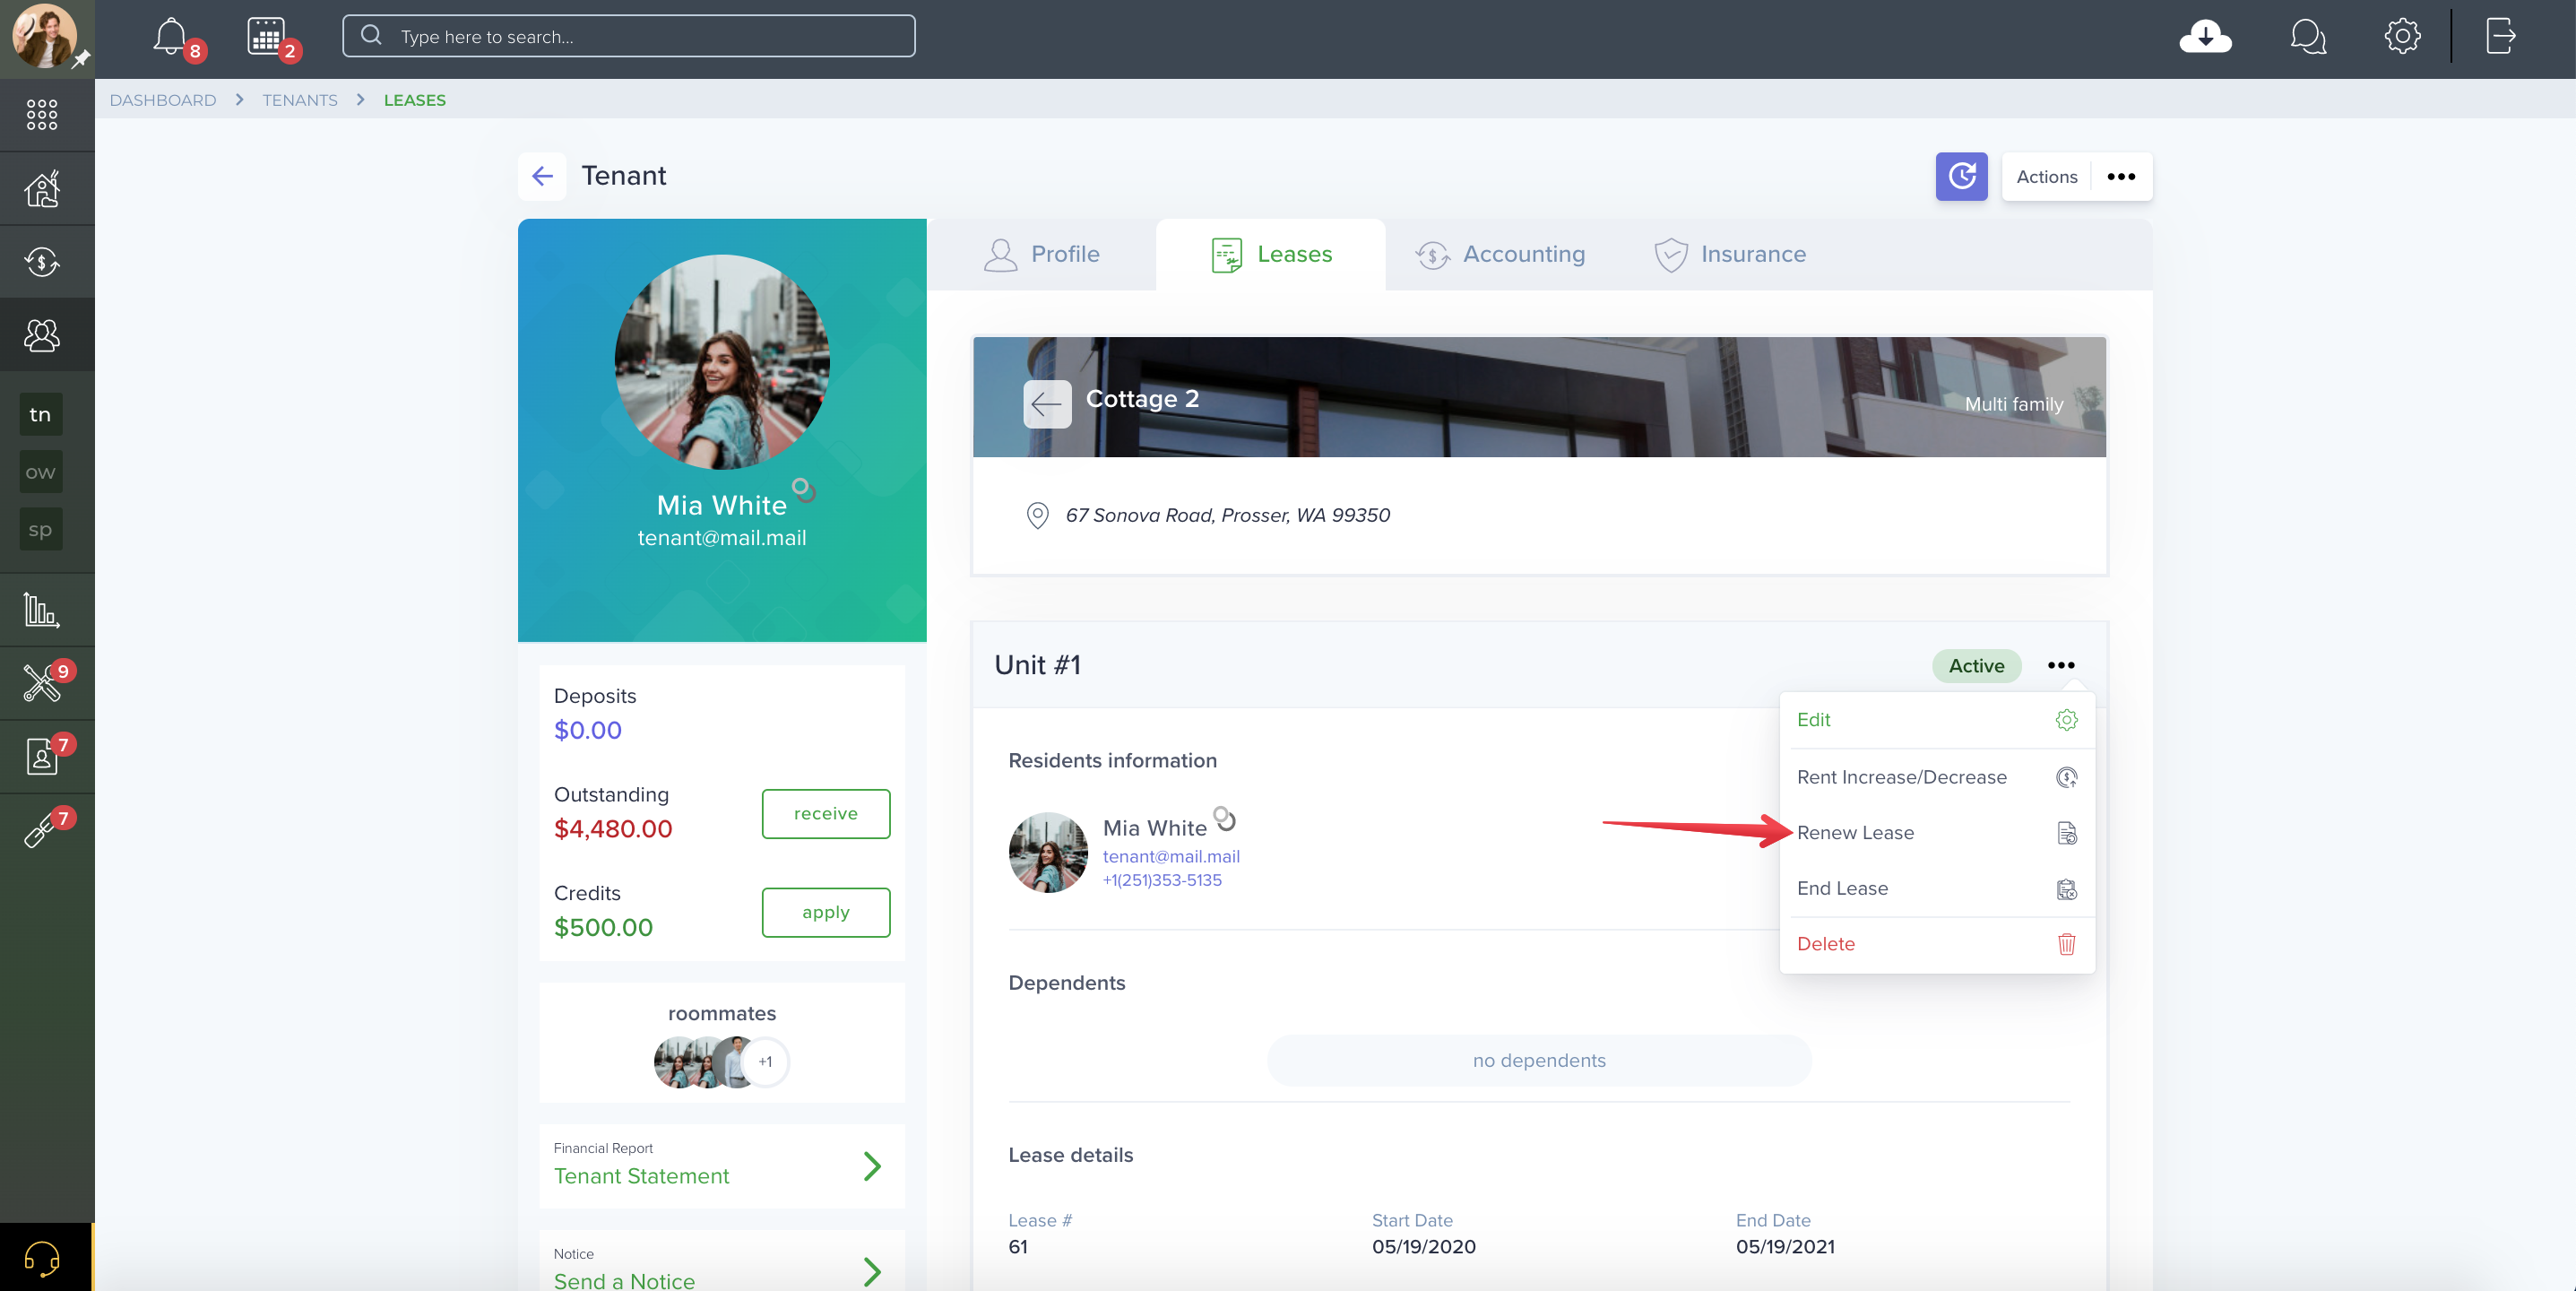Click the purple refresh history button
Viewport: 2576px width, 1291px height.
[1961, 176]
